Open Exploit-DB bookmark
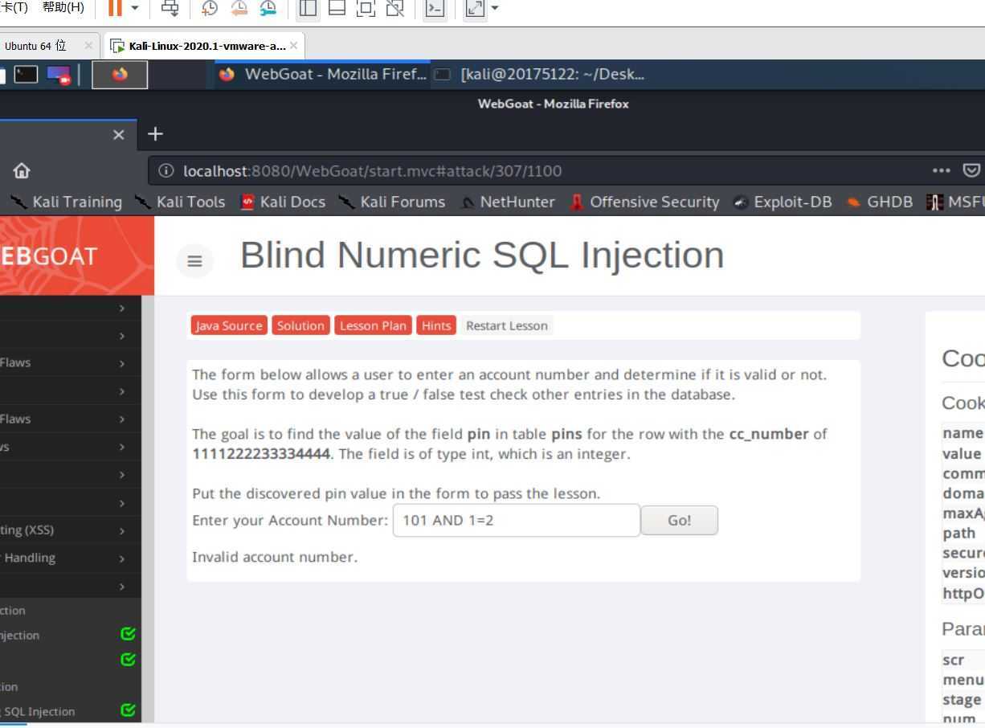 (782, 202)
